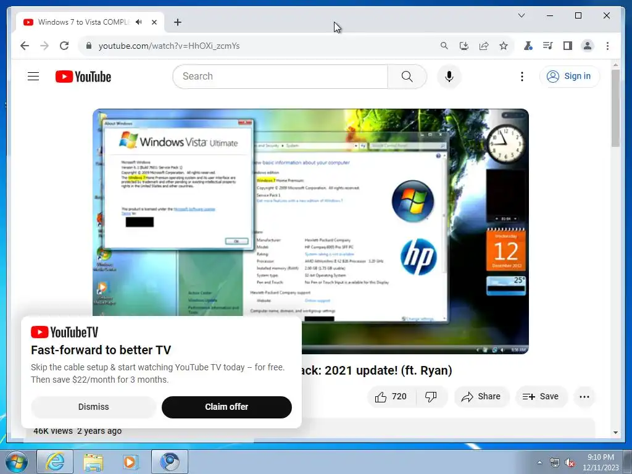Viewport: 632px width, 474px height.
Task: Reload the YouTube page
Action: point(64,46)
